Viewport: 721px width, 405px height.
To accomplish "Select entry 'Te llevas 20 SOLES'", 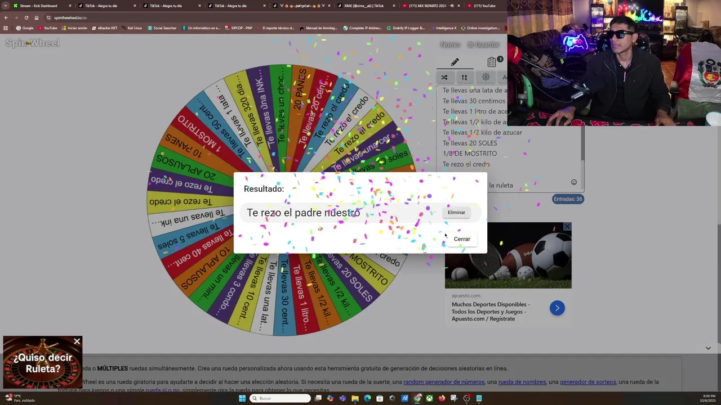I will (470, 143).
